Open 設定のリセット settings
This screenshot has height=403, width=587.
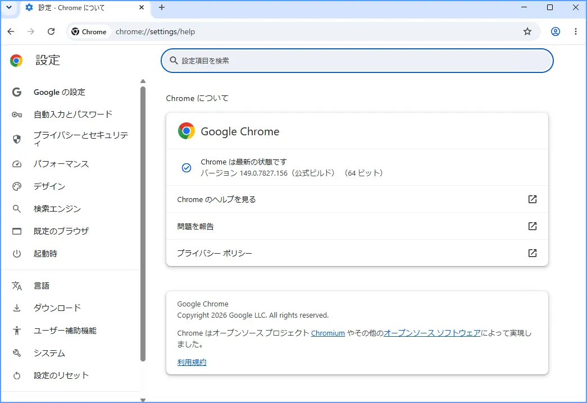point(61,375)
